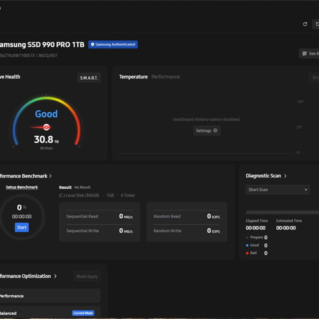Click the refresh icon at top right
Viewport: 319px width, 319px height.
coord(305,24)
